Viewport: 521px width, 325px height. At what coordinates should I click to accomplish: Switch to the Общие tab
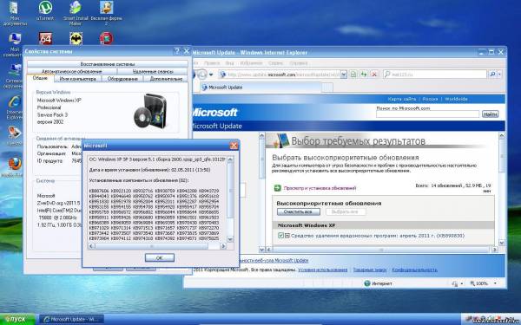[x=40, y=78]
